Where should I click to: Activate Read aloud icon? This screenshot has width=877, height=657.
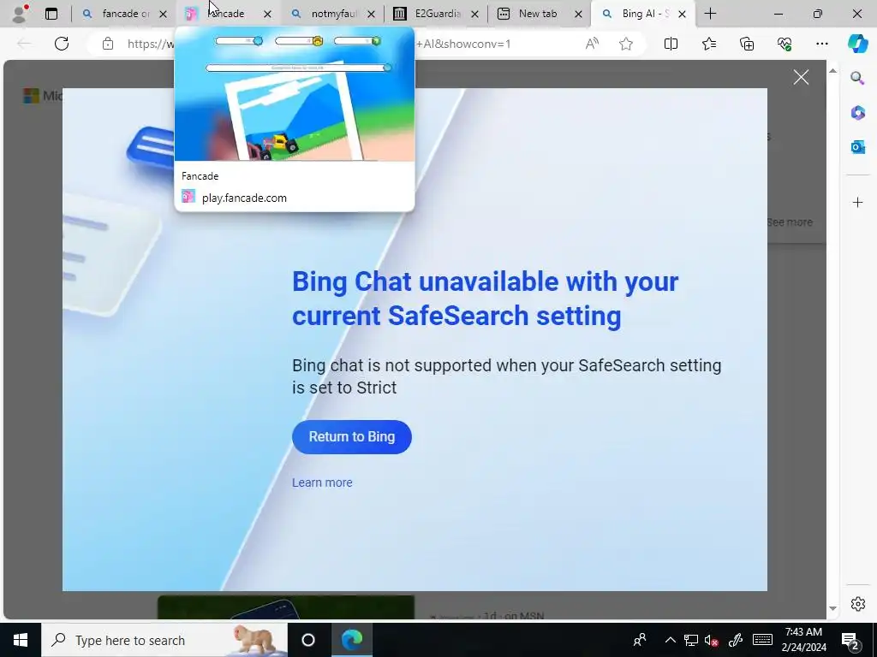click(x=592, y=44)
